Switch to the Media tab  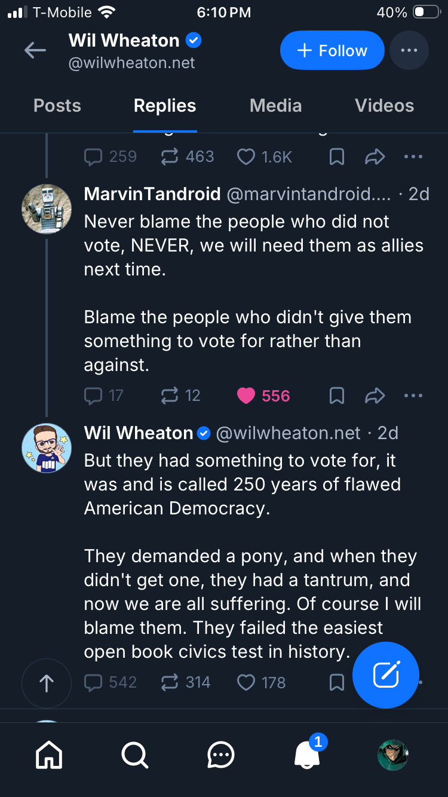pos(275,106)
